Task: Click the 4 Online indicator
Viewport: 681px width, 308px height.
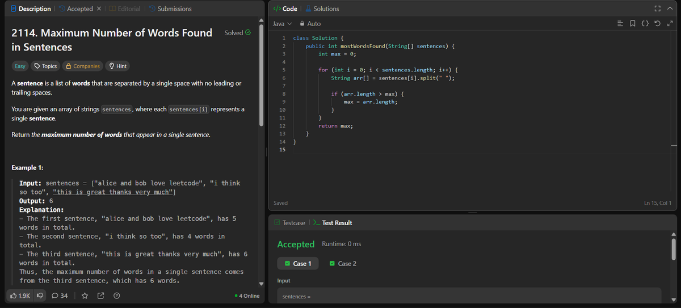Action: coord(247,296)
